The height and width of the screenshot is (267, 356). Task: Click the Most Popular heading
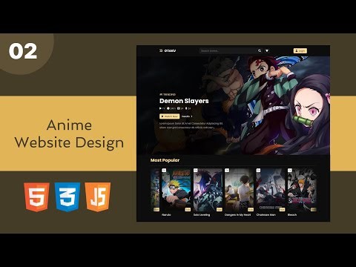165,160
